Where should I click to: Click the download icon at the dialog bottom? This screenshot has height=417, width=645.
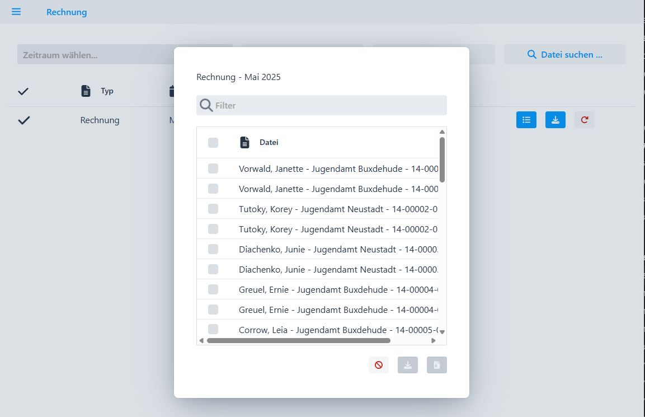(x=408, y=364)
